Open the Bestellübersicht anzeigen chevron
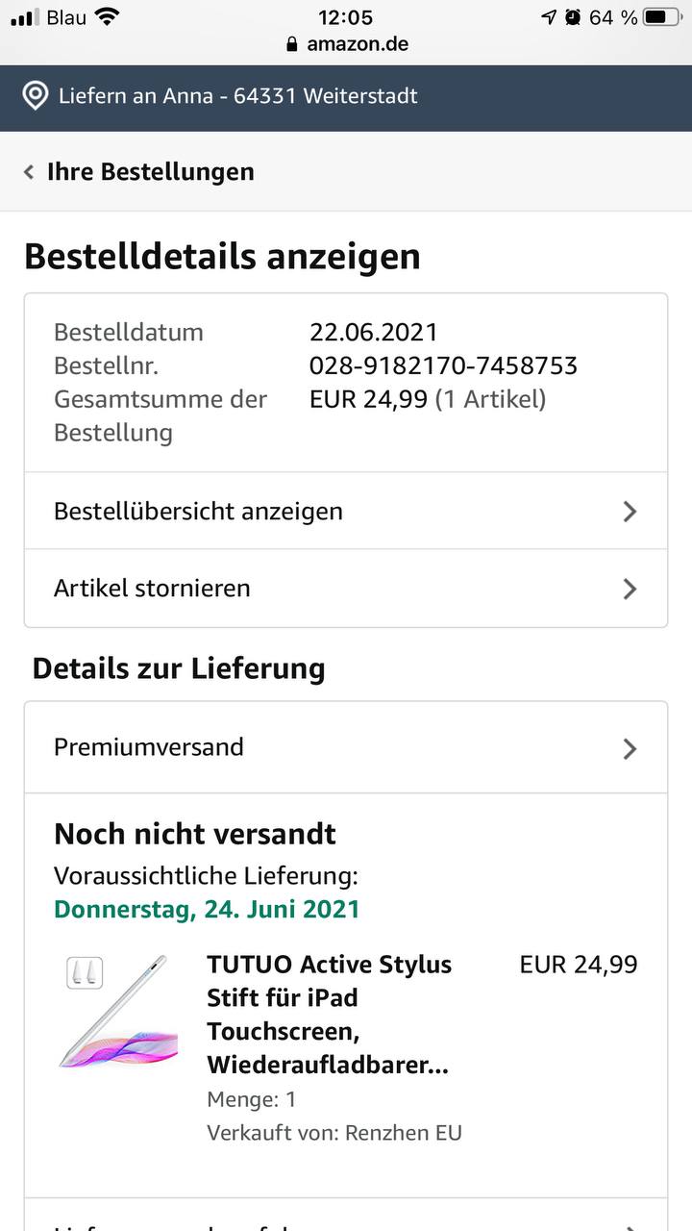 [x=630, y=512]
